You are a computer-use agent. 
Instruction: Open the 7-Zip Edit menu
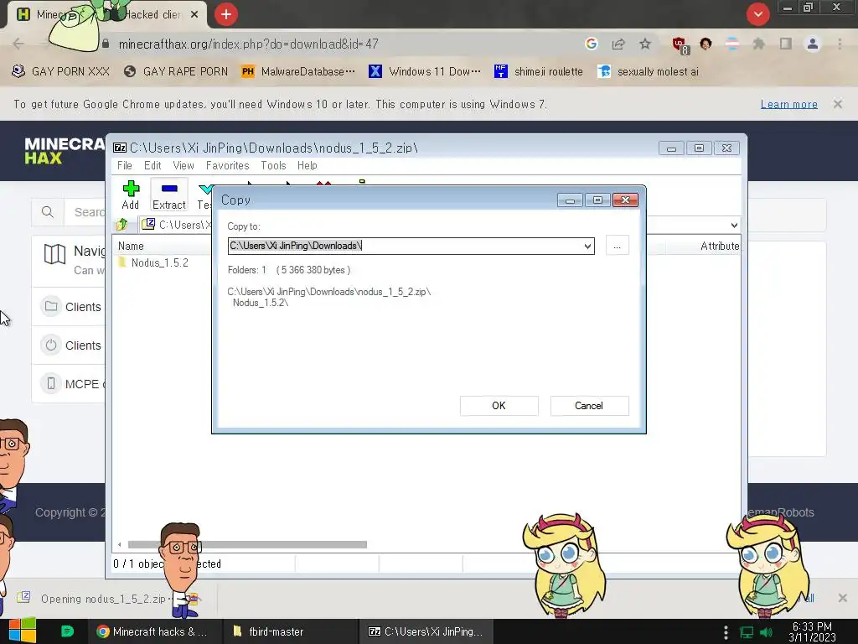(152, 165)
